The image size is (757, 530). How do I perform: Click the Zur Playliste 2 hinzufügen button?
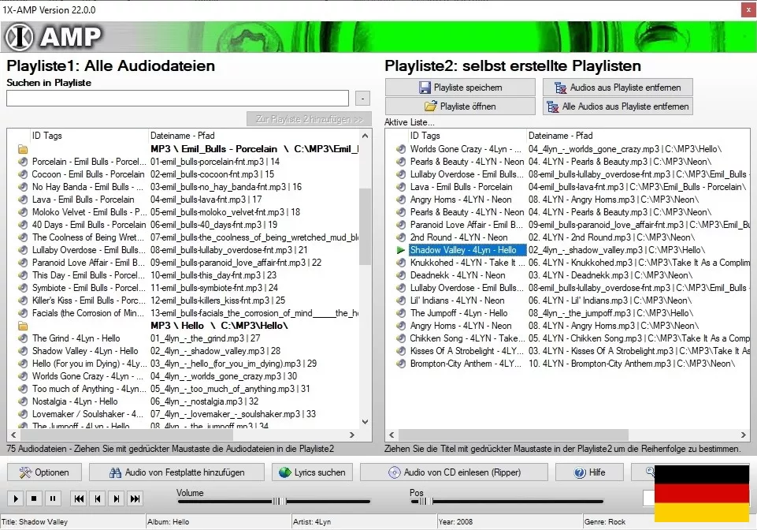pyautogui.click(x=309, y=119)
